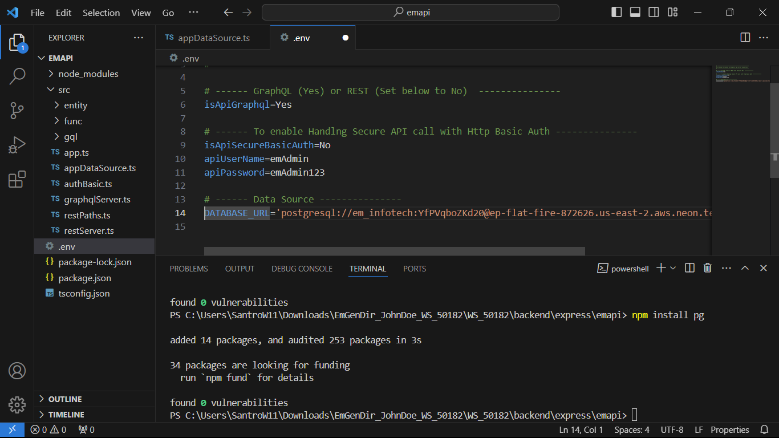Click the emapi command center search box

[x=411, y=13]
